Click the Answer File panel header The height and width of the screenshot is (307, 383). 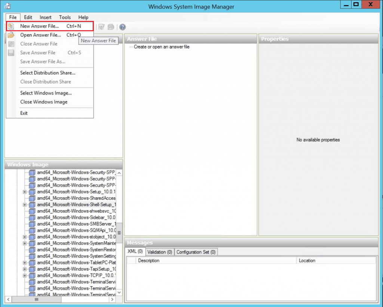pyautogui.click(x=190, y=39)
